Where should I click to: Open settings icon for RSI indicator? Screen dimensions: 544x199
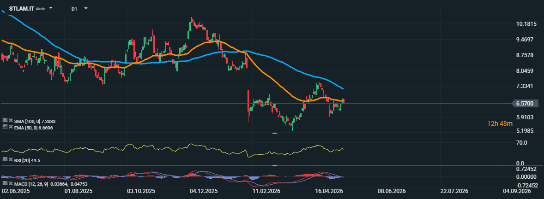[5, 159]
